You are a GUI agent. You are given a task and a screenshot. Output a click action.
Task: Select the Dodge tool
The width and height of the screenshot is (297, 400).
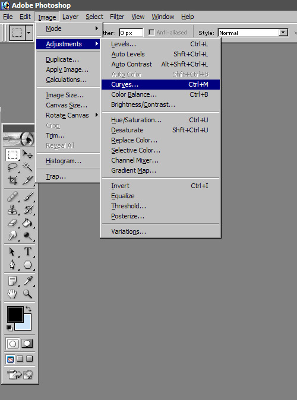click(x=27, y=236)
